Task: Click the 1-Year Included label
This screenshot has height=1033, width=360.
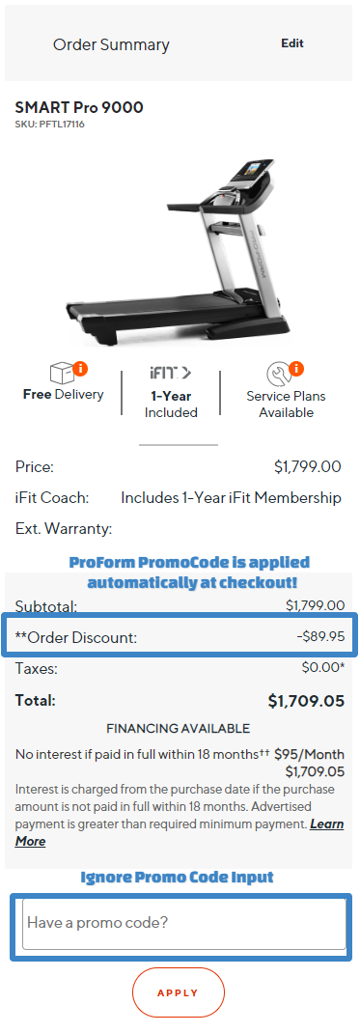Action: [171, 405]
